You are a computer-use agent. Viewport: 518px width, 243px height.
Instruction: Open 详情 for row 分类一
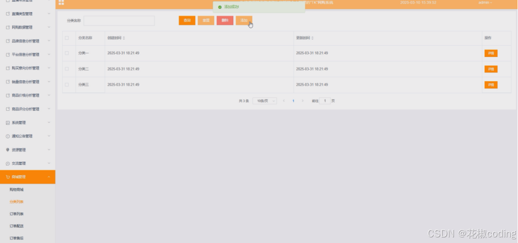[491, 53]
